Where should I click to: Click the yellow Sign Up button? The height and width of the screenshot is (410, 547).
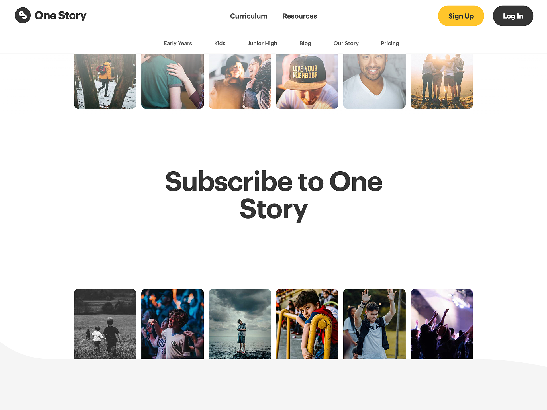tap(461, 16)
